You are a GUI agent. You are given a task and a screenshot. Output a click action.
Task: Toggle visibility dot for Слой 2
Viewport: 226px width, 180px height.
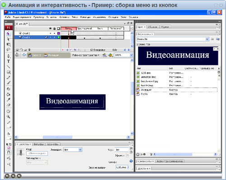point(51,33)
